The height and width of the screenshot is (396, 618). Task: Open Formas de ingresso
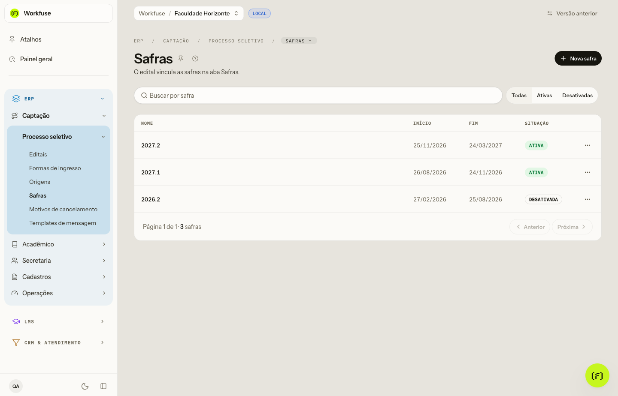click(55, 168)
